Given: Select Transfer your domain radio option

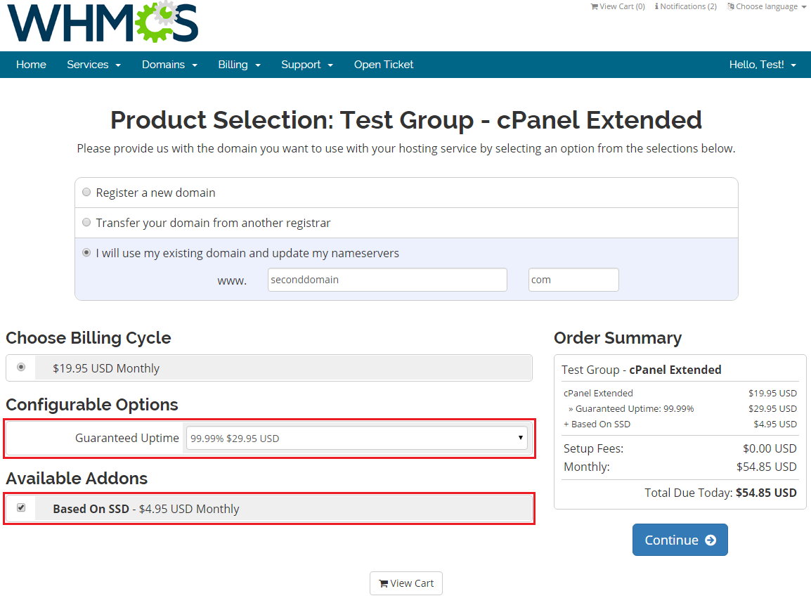Looking at the screenshot, I should pyautogui.click(x=86, y=222).
